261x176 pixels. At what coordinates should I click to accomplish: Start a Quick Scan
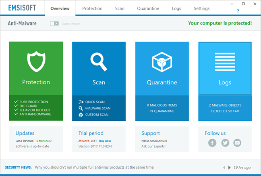[x=95, y=102]
